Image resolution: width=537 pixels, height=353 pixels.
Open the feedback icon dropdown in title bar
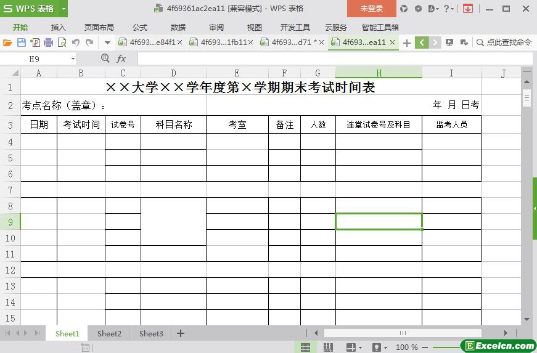coord(433,9)
